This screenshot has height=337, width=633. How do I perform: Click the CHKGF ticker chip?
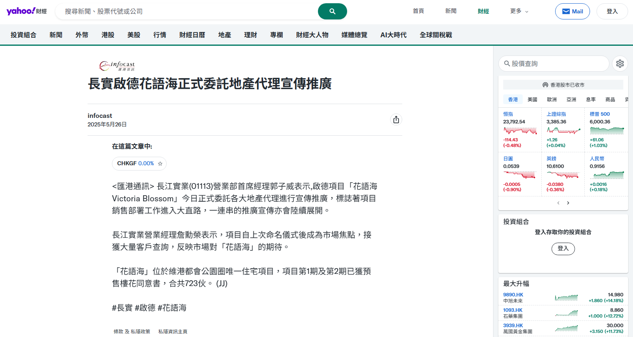139,164
